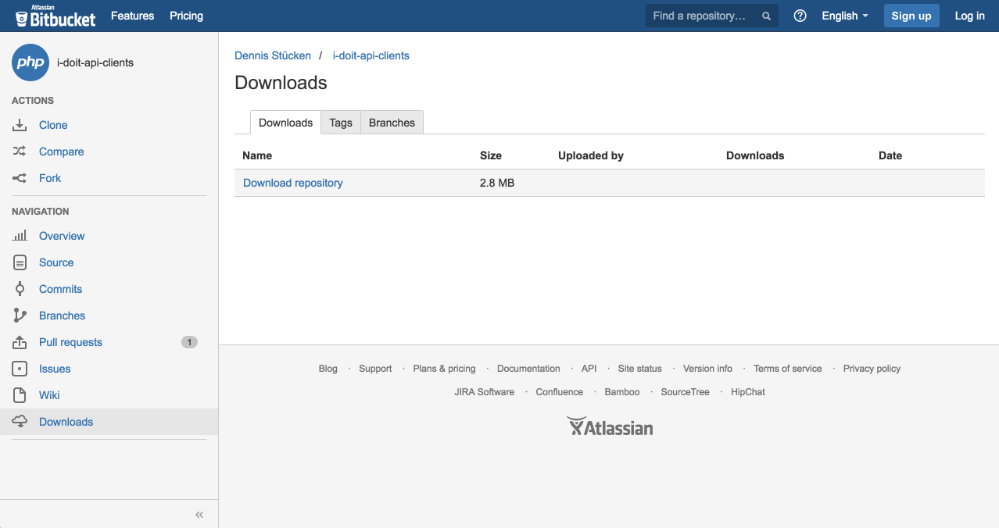Open Features in the top navigation
The height and width of the screenshot is (528, 999).
pyautogui.click(x=133, y=16)
